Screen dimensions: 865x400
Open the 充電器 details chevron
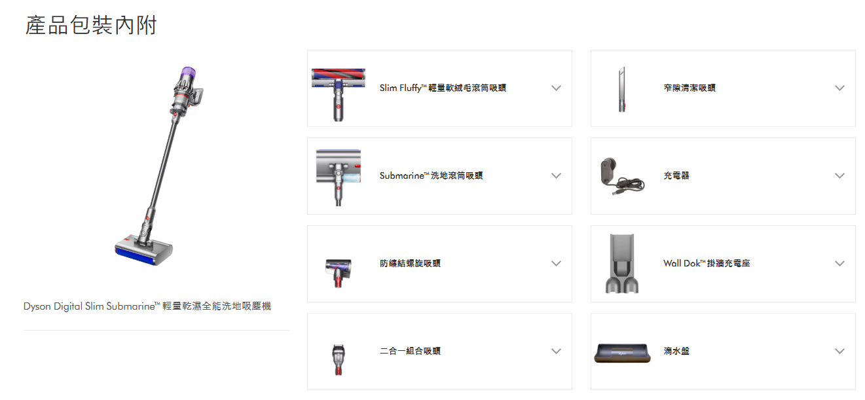(x=839, y=175)
